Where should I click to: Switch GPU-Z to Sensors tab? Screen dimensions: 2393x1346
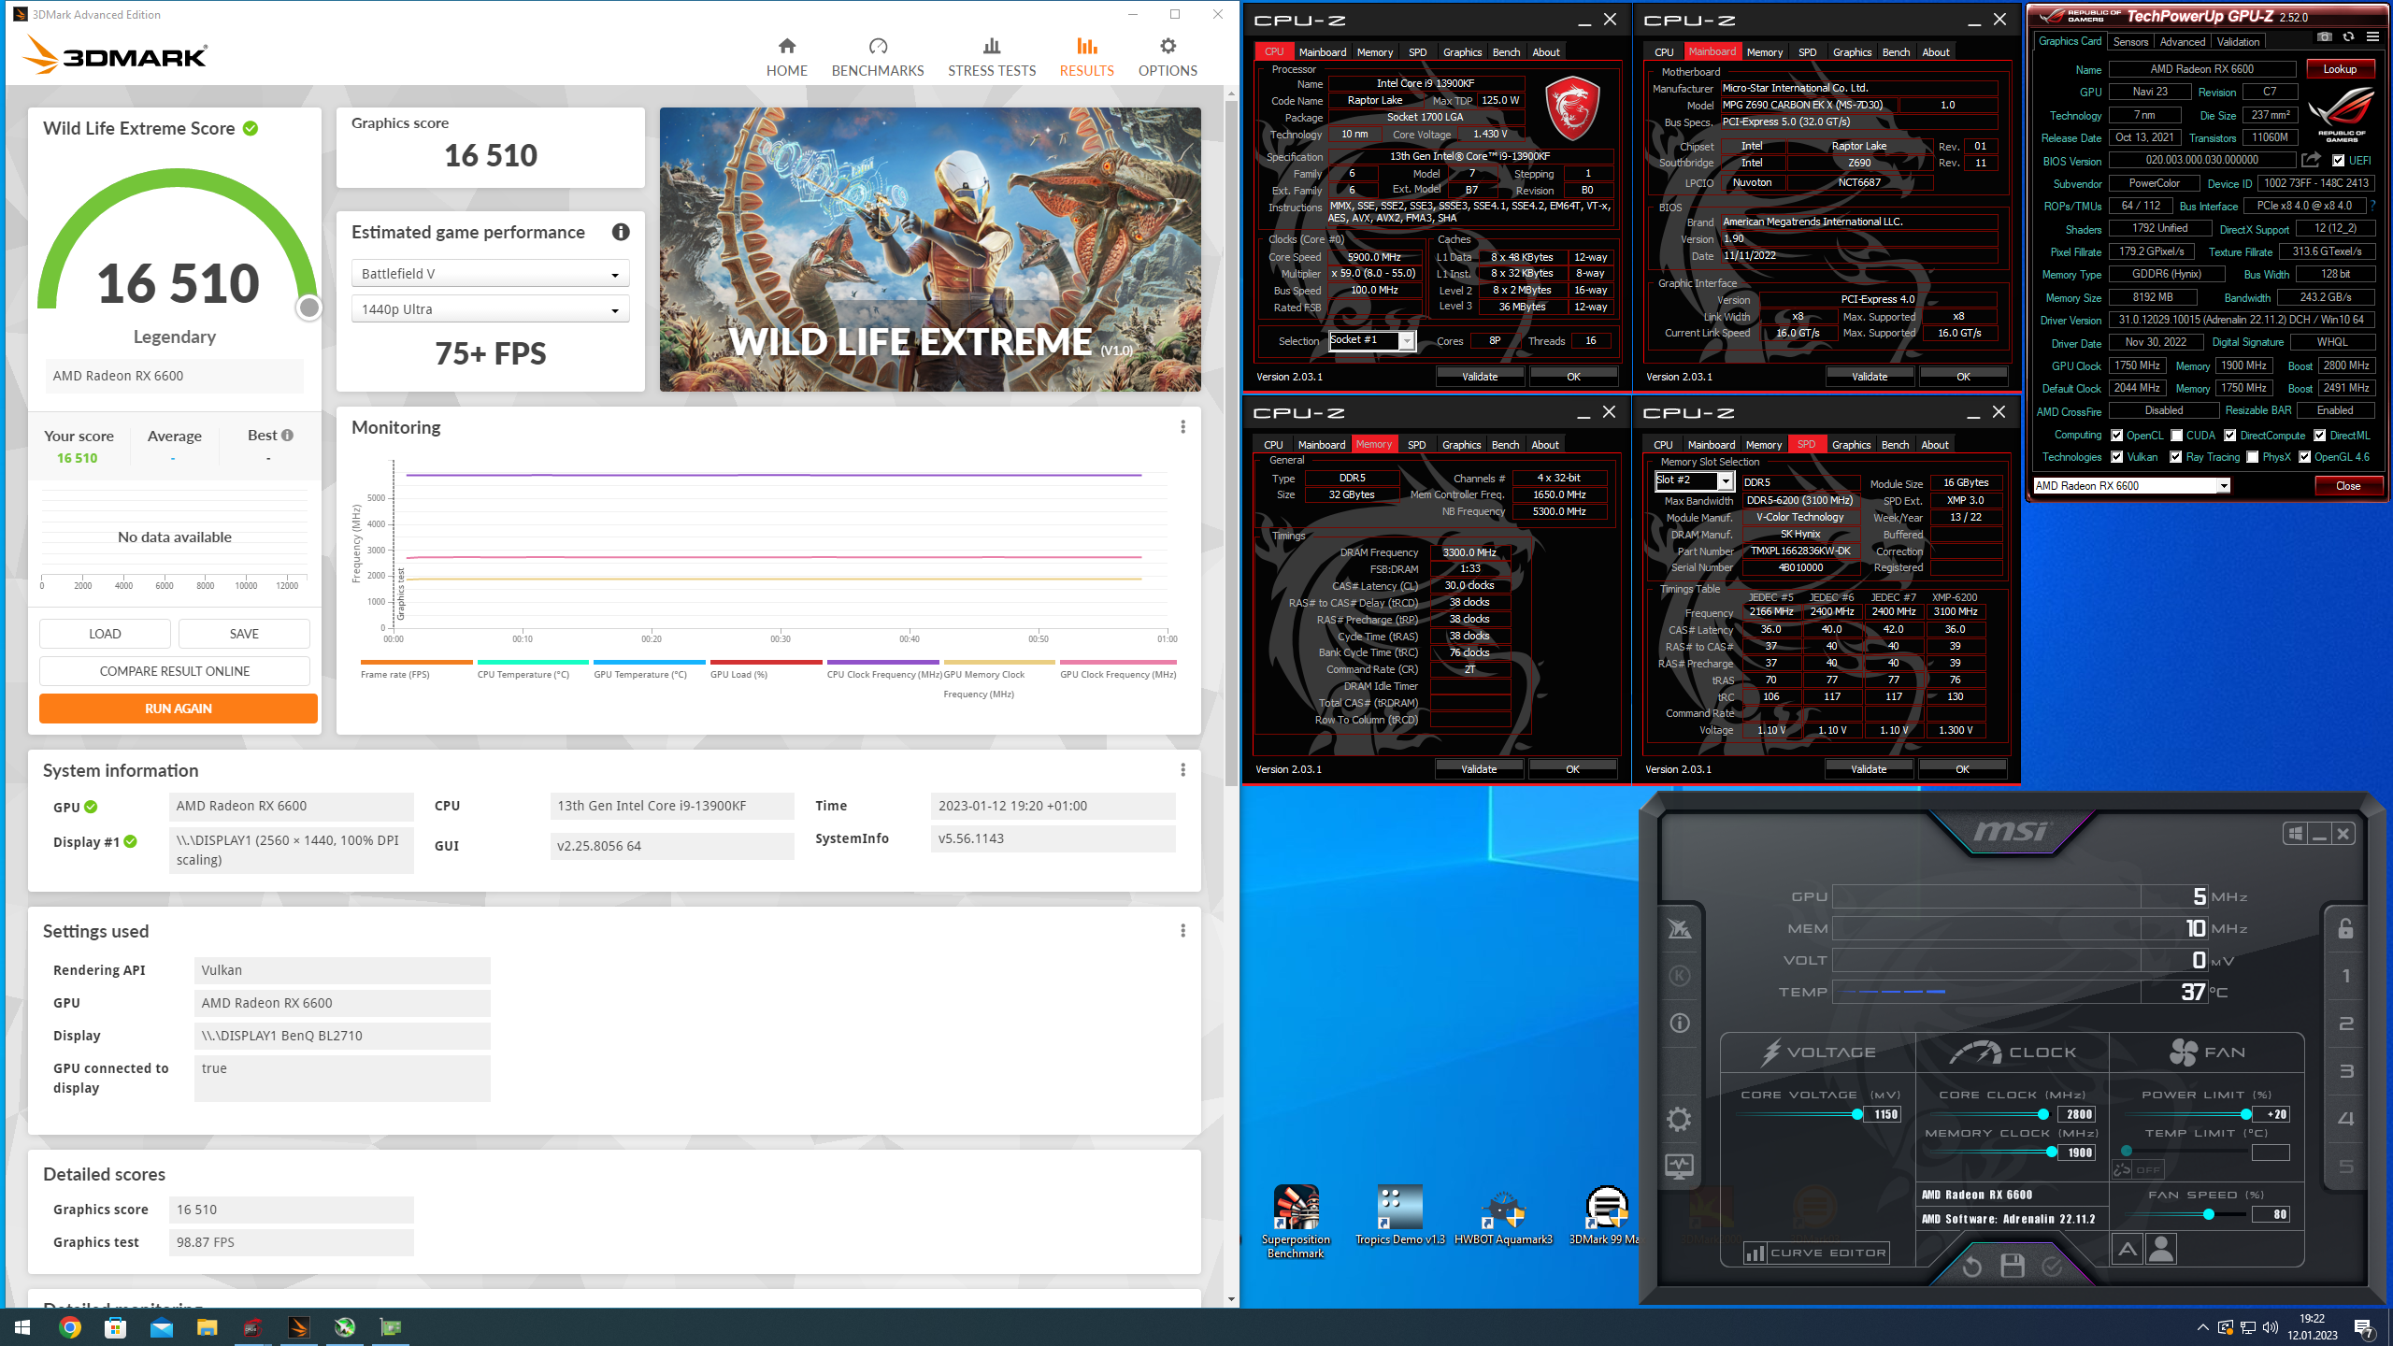click(x=2130, y=42)
